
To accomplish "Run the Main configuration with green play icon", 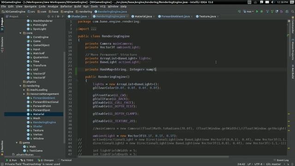I will 257,12.
